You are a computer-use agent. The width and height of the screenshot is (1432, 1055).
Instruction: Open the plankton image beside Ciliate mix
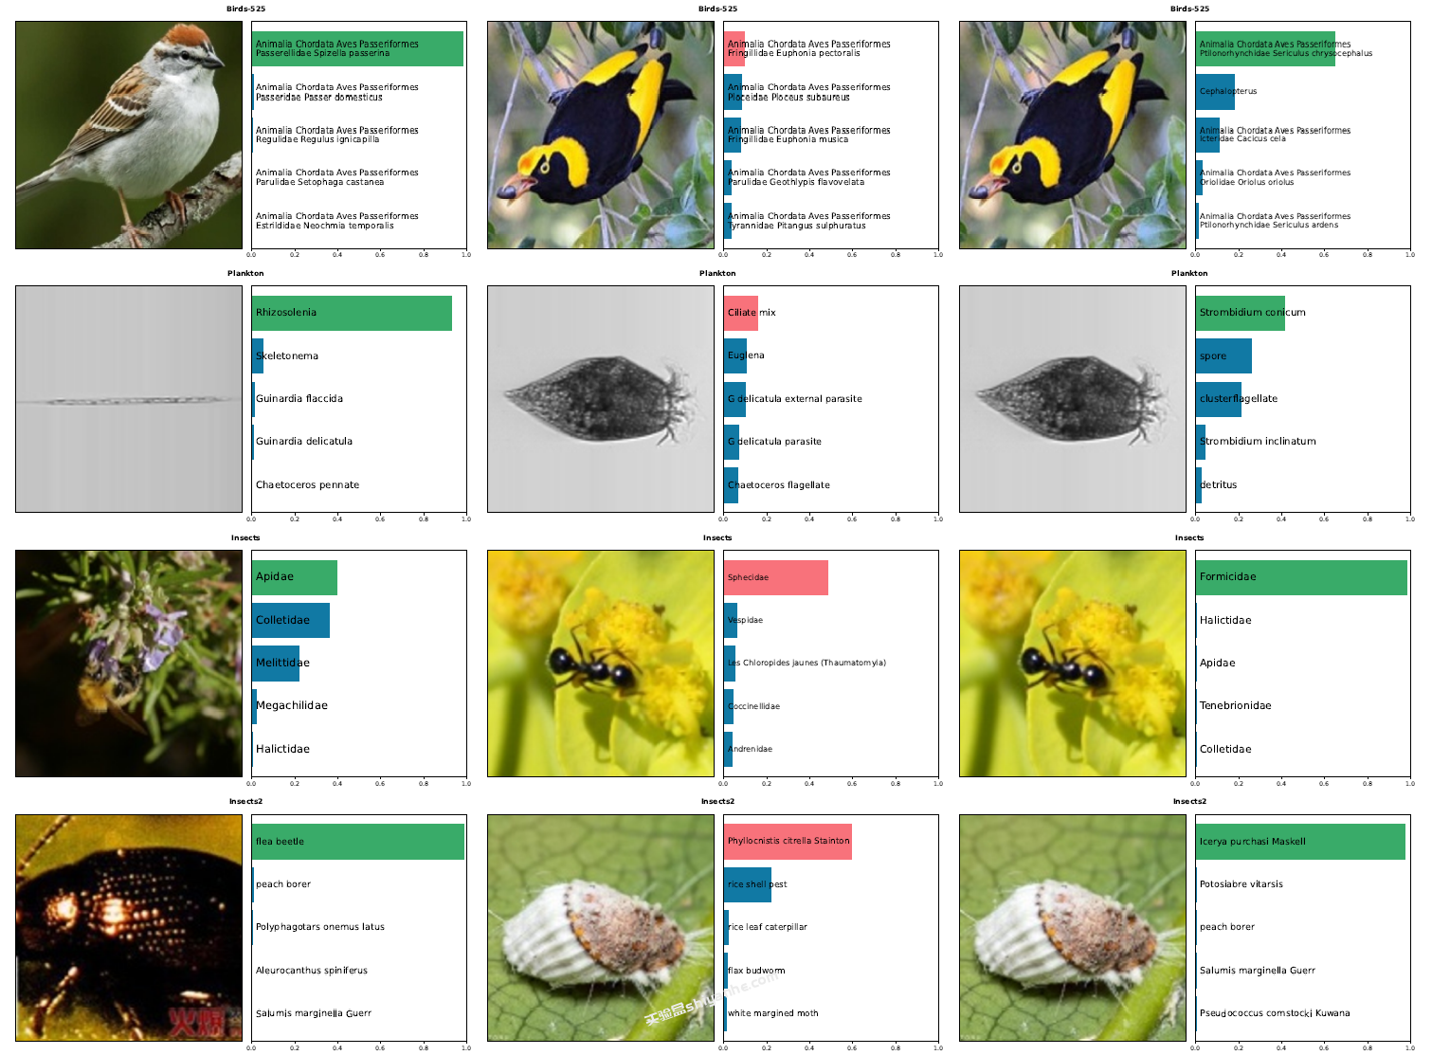(601, 399)
